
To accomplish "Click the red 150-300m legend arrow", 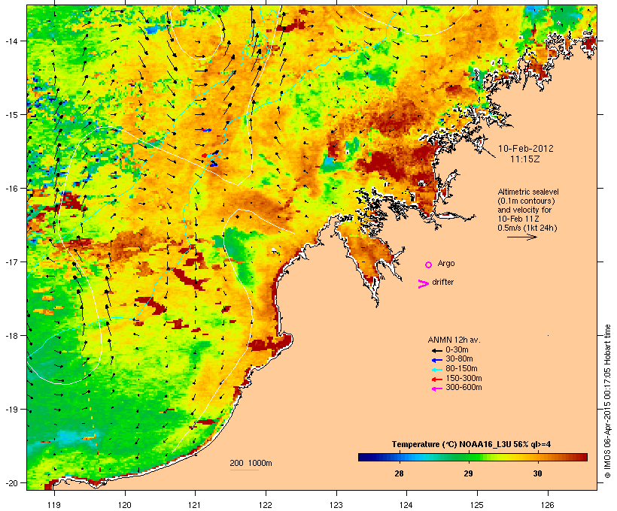I will [x=437, y=379].
